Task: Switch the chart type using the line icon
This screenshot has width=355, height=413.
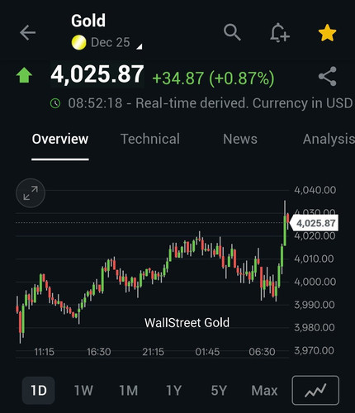Action: click(x=315, y=390)
